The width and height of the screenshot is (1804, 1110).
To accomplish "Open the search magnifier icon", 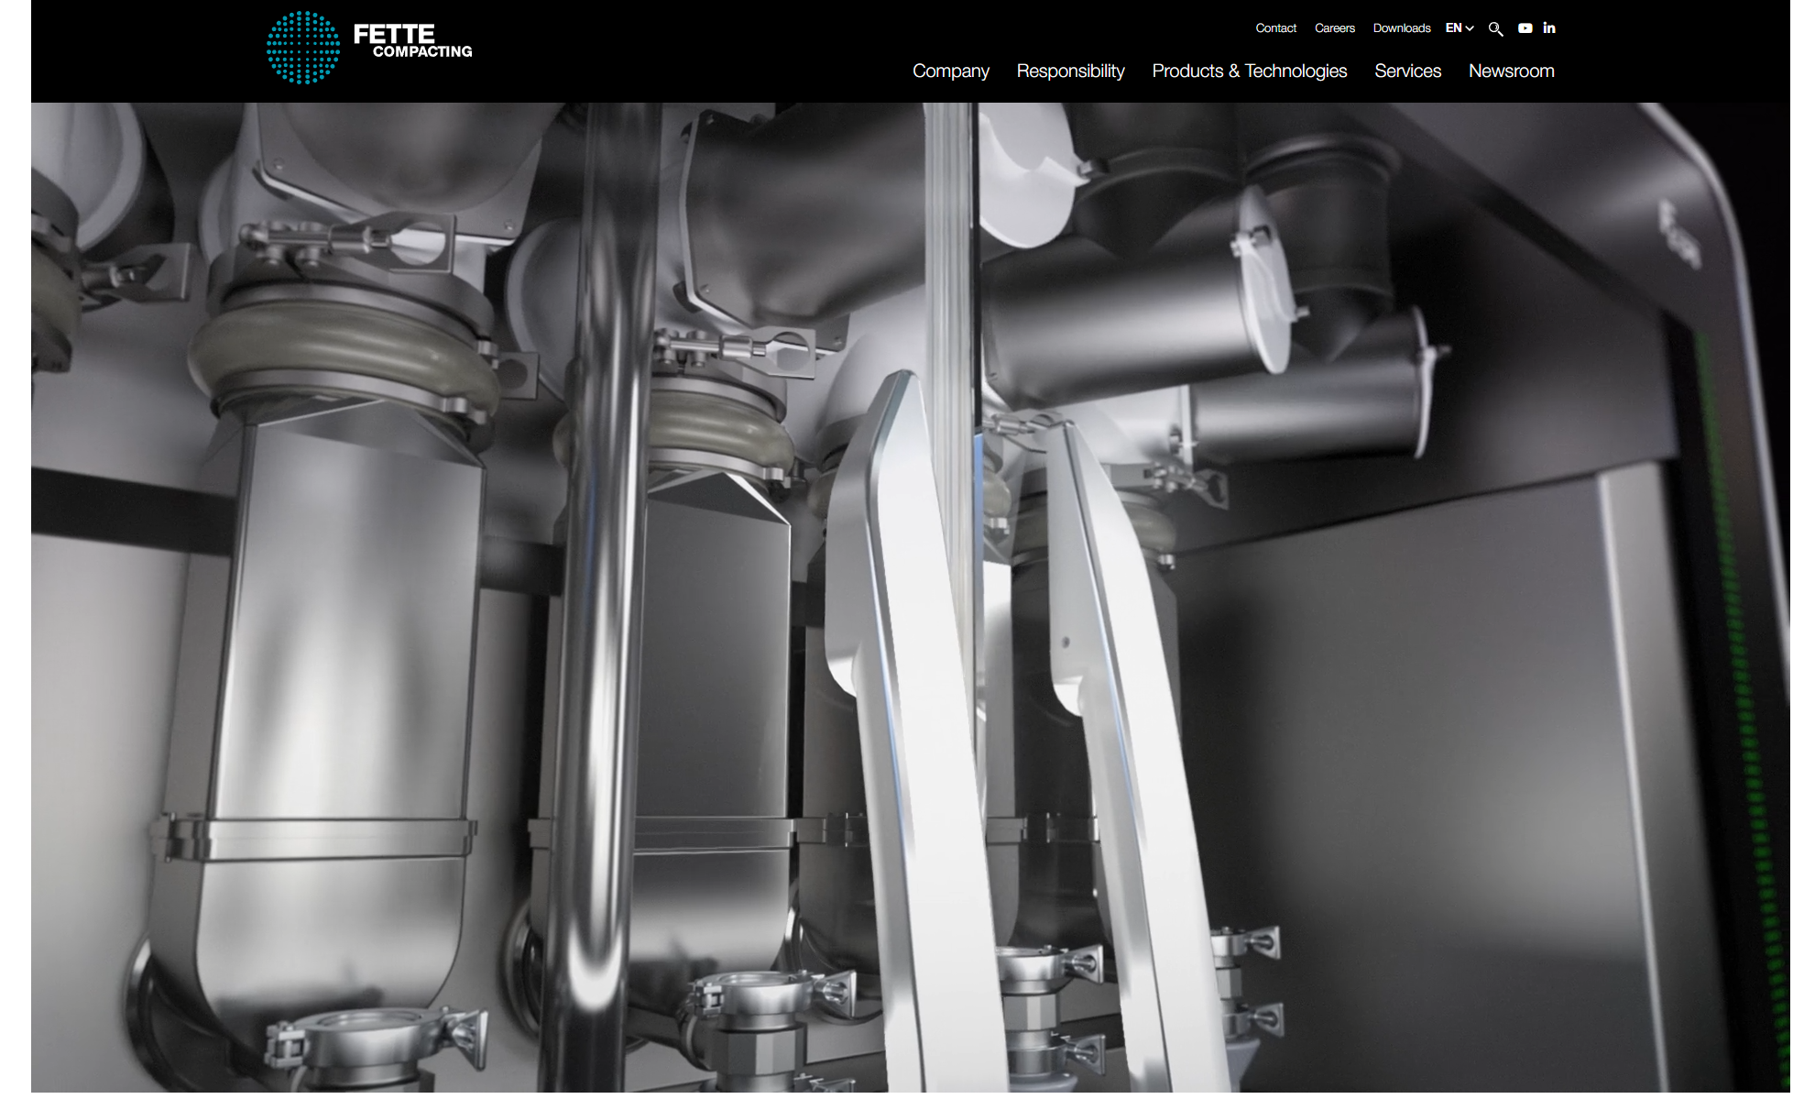I will click(1495, 28).
